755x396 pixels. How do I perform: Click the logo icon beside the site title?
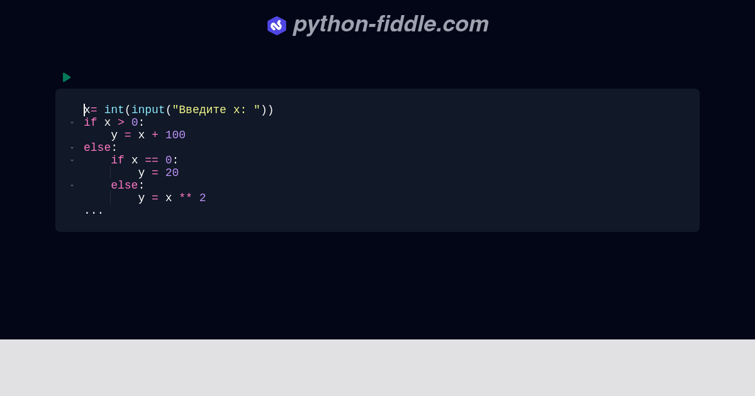click(x=277, y=25)
